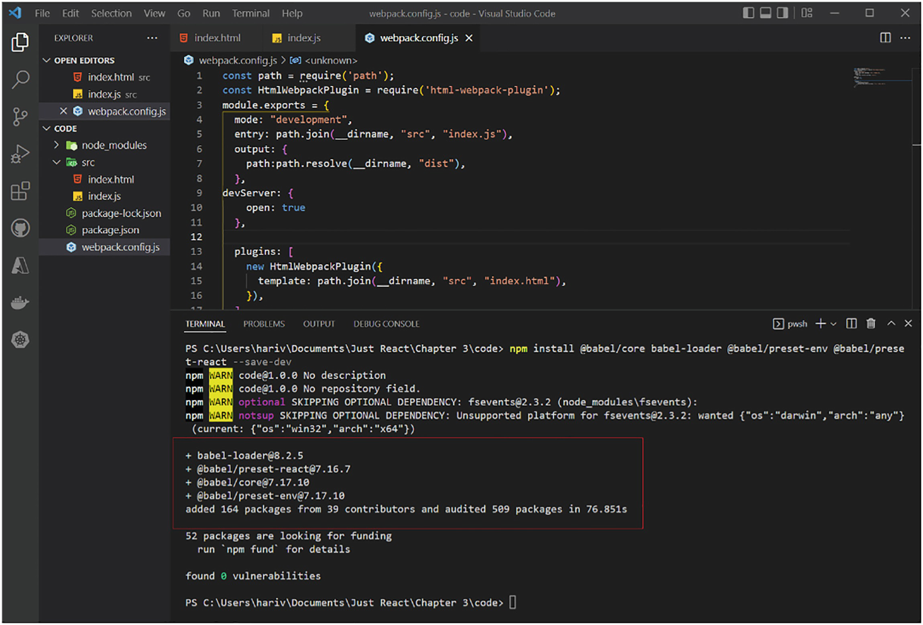Expand the node_modules folder

point(113,145)
